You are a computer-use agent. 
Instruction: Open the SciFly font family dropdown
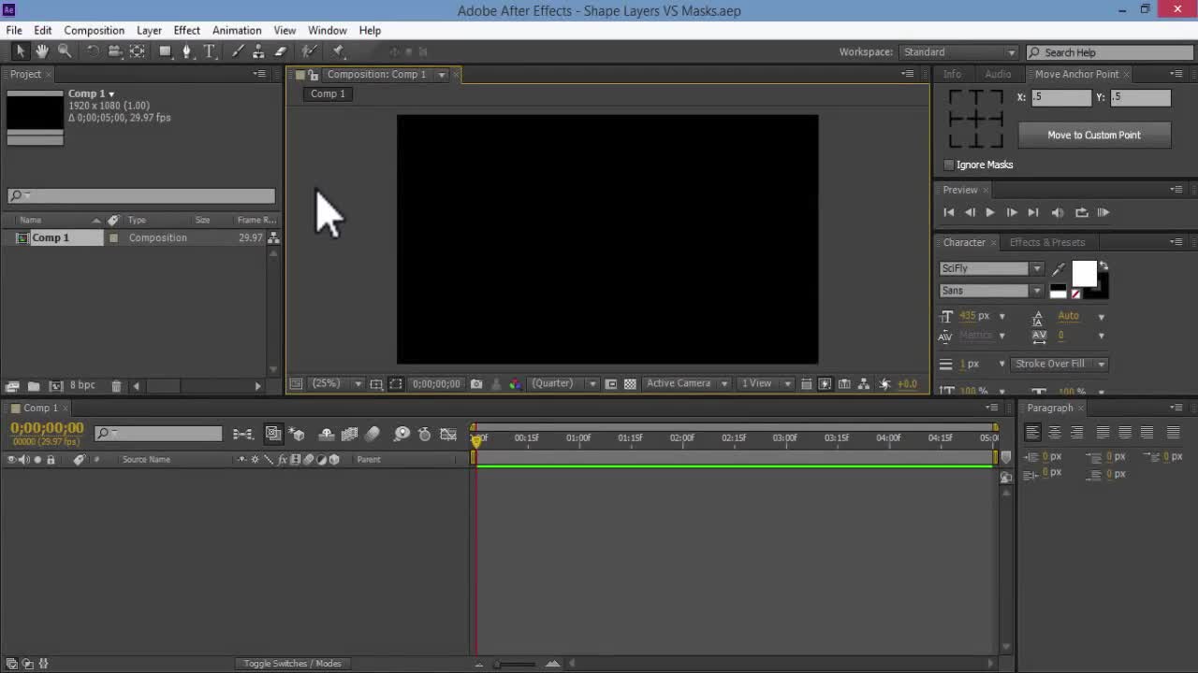991,268
